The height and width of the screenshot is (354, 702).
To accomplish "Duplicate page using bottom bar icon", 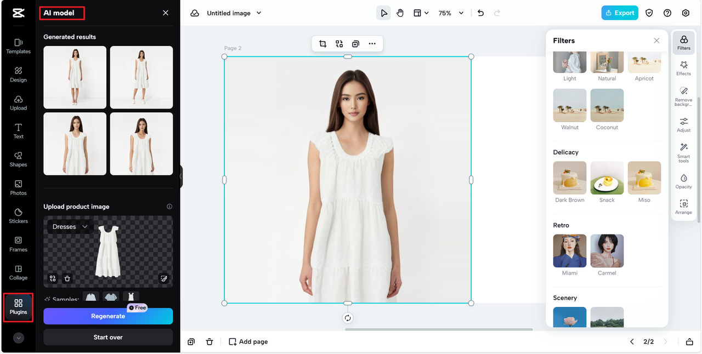I will [x=191, y=341].
